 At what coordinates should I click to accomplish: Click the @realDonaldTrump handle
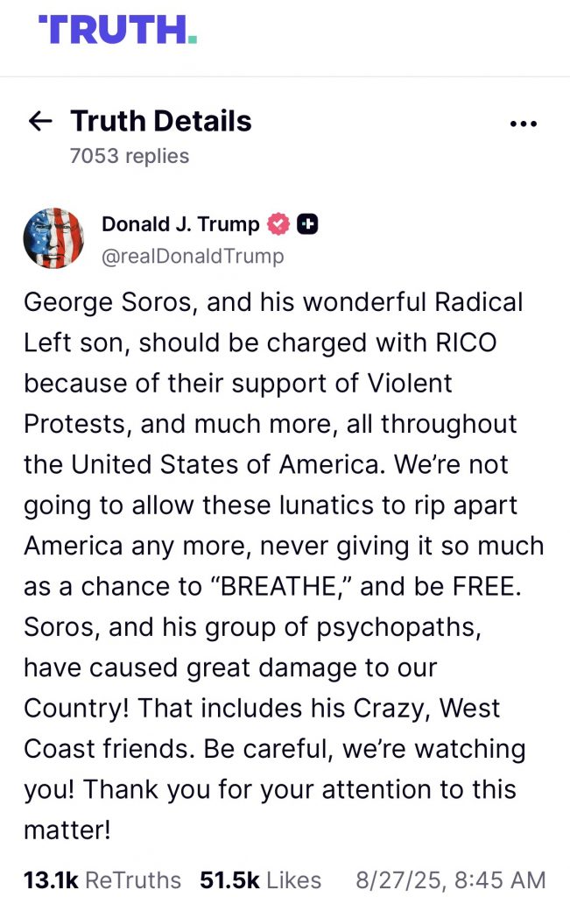pyautogui.click(x=193, y=256)
